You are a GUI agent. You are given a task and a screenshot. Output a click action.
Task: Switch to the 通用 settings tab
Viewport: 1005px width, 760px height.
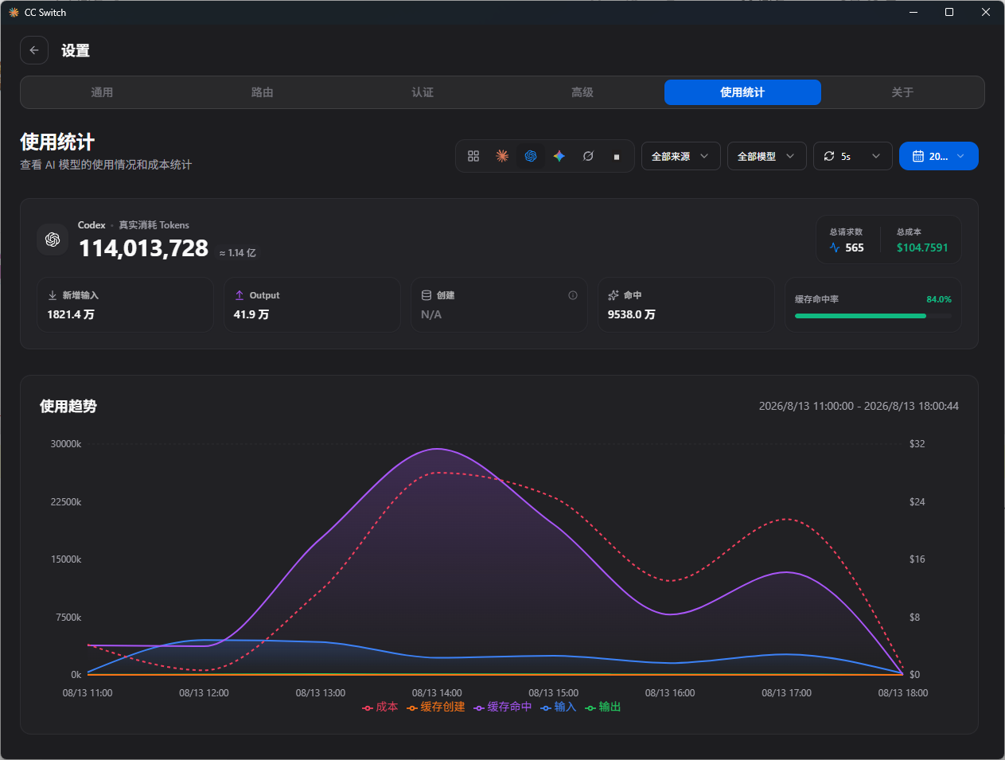click(102, 92)
